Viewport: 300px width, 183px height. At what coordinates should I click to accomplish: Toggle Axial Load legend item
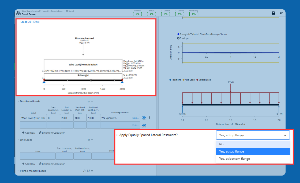point(189,80)
